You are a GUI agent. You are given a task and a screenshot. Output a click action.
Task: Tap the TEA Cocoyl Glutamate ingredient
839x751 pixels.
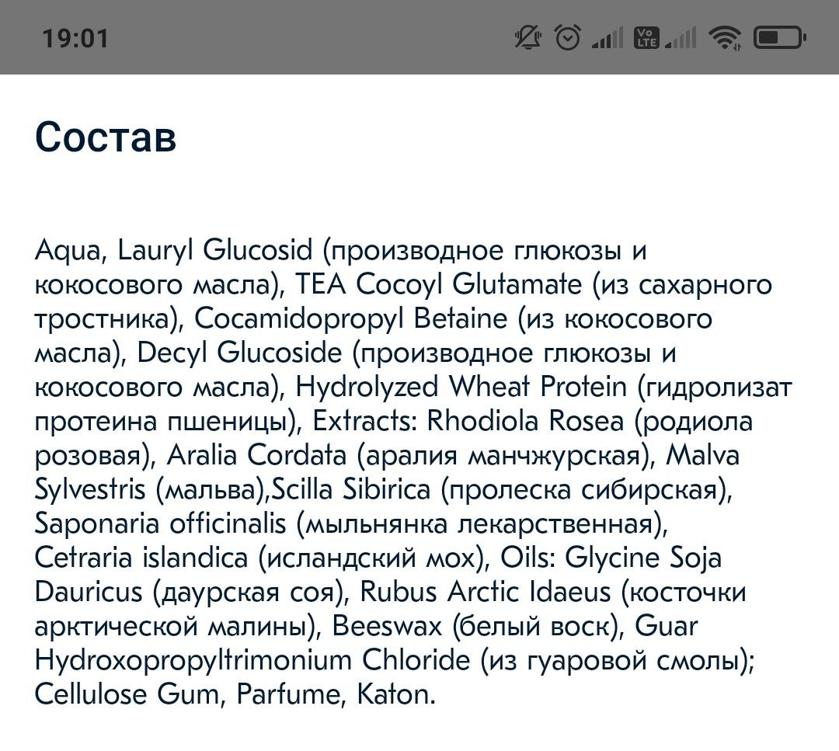pyautogui.click(x=438, y=284)
